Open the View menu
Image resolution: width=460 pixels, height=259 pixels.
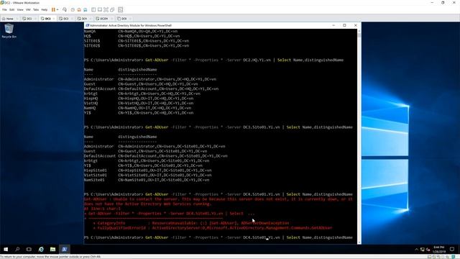point(20,9)
